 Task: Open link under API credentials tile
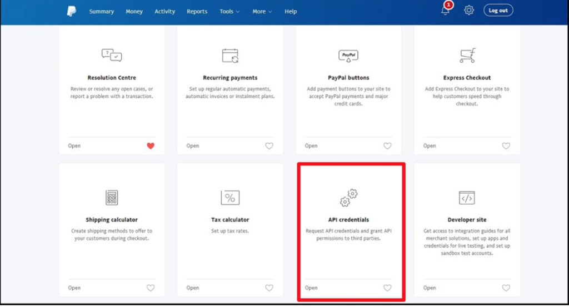[311, 288]
